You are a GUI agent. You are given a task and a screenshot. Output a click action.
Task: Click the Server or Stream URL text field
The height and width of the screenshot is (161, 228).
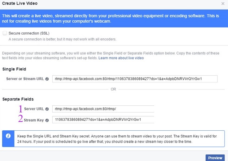(135, 79)
